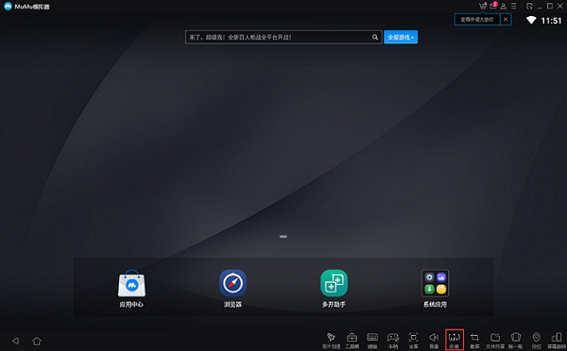The image size is (567, 351).
Task: Maximize the MuMu emulator window
Action: [550, 7]
